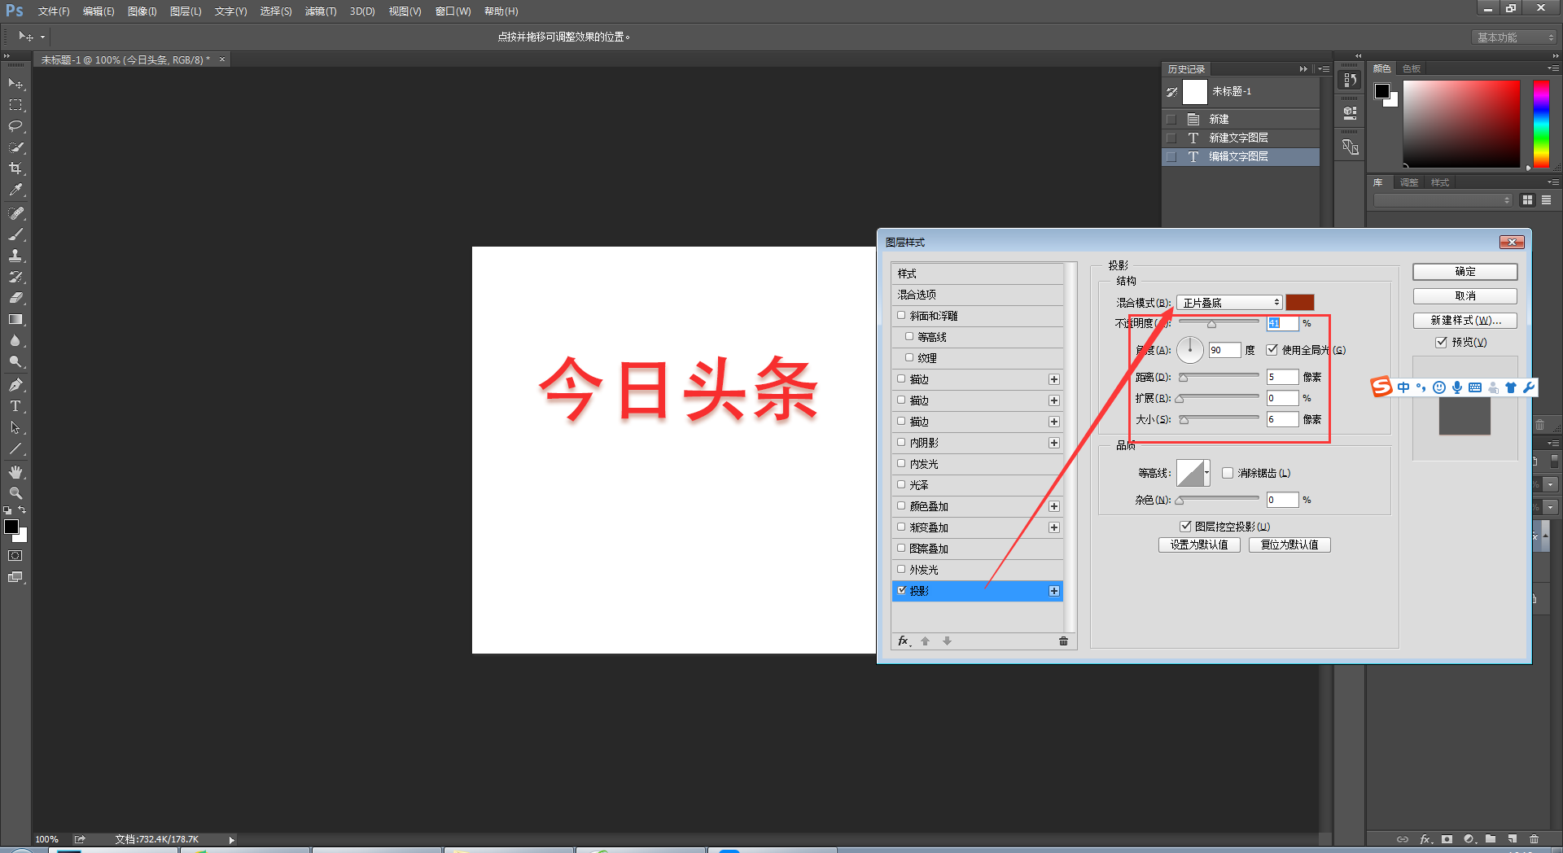Switch to the 样式 panel tab
1563x853 pixels.
1440,182
